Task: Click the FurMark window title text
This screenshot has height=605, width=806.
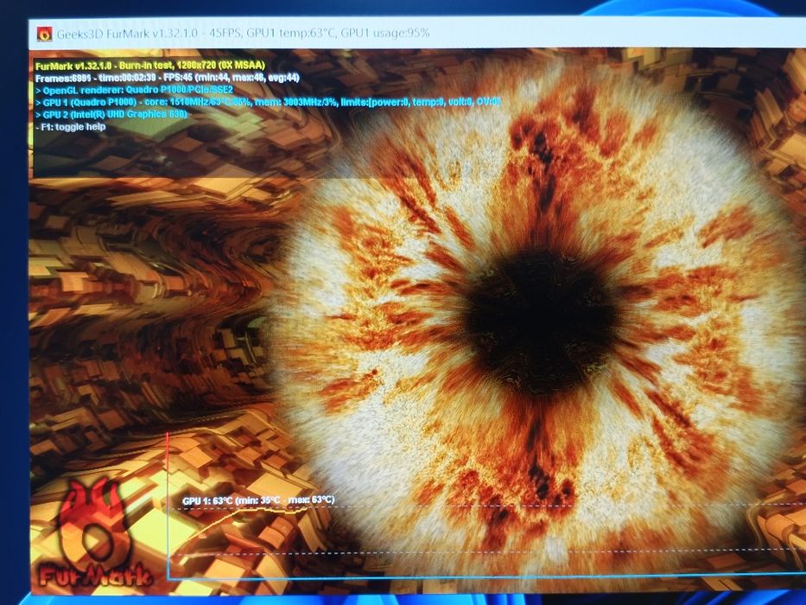Action: [243, 34]
